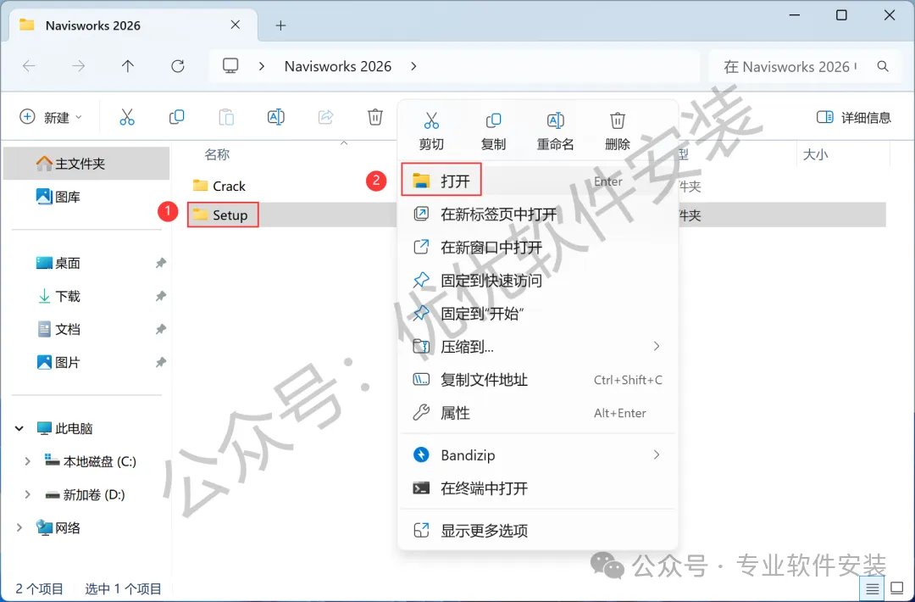Screen dimensions: 915x602
Task: Choose 在终端中打开
Action: pyautogui.click(x=537, y=488)
